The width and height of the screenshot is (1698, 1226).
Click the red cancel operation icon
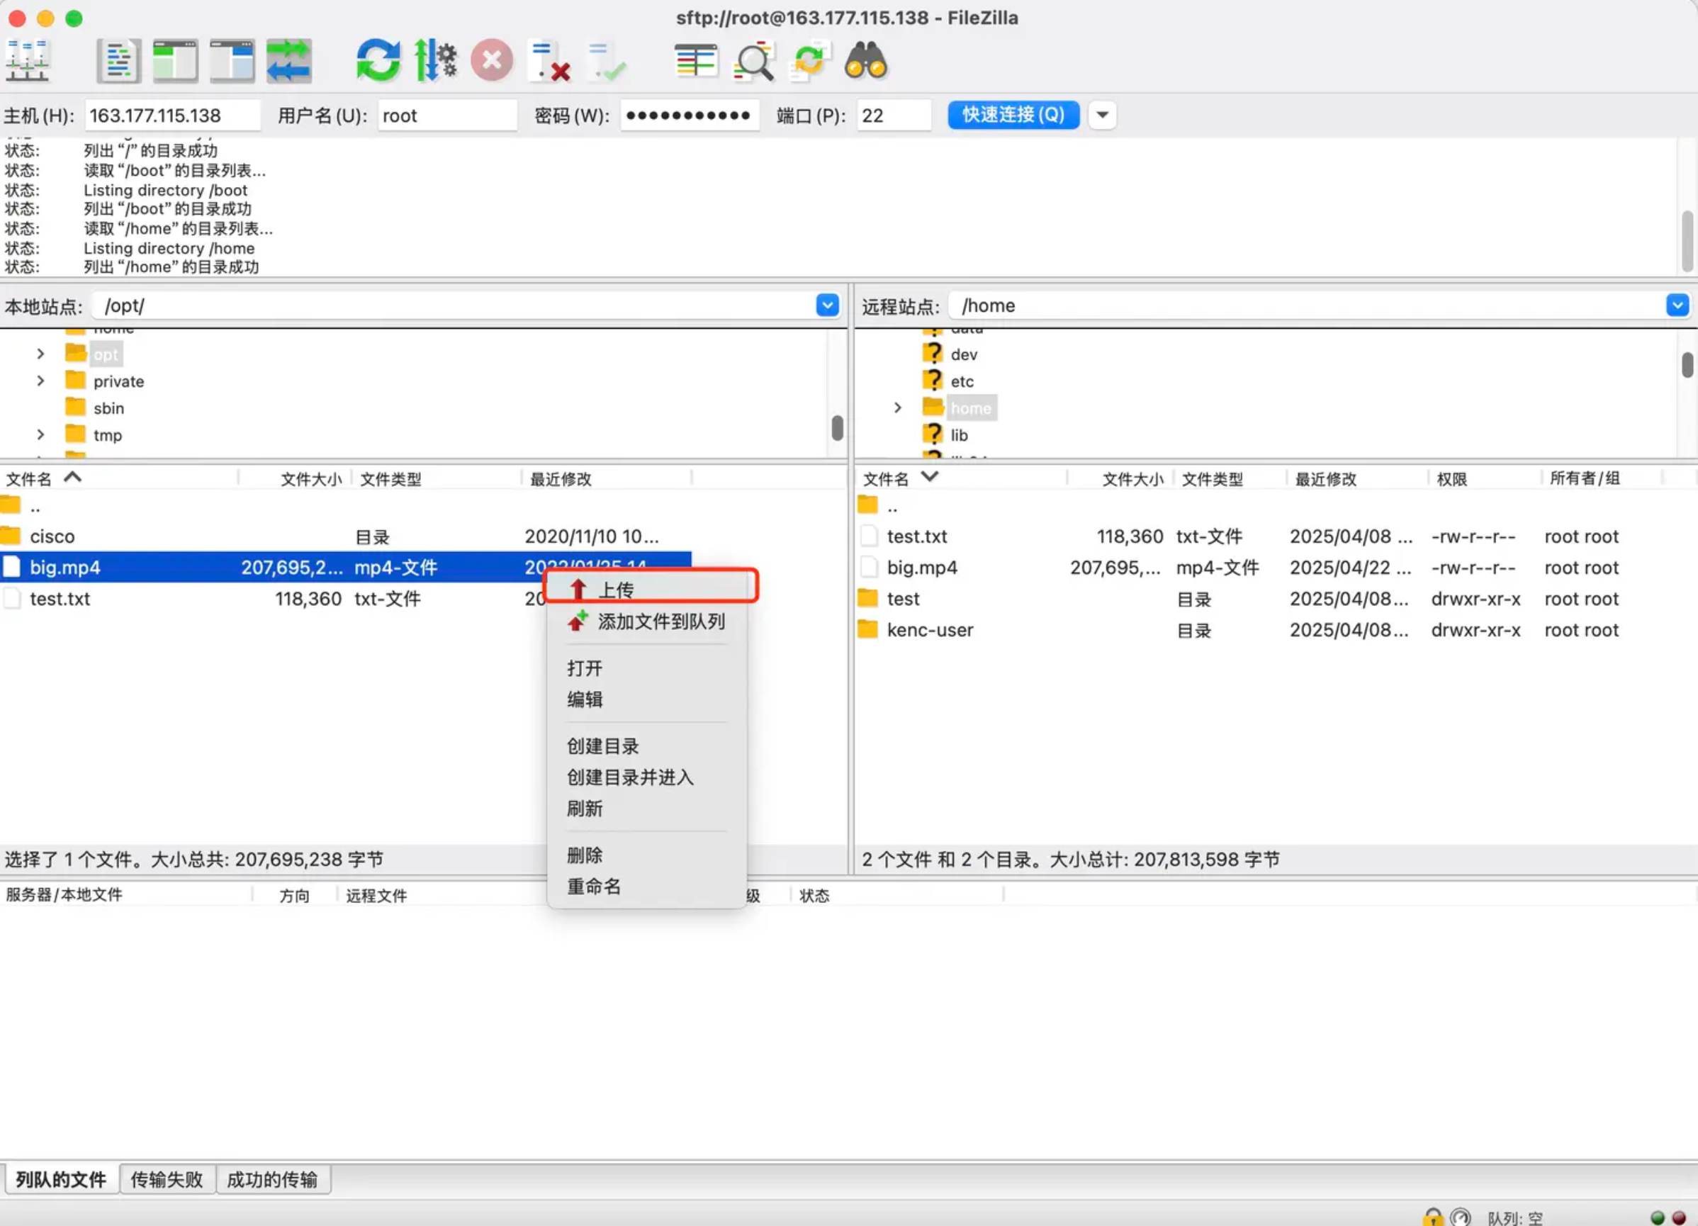point(492,61)
